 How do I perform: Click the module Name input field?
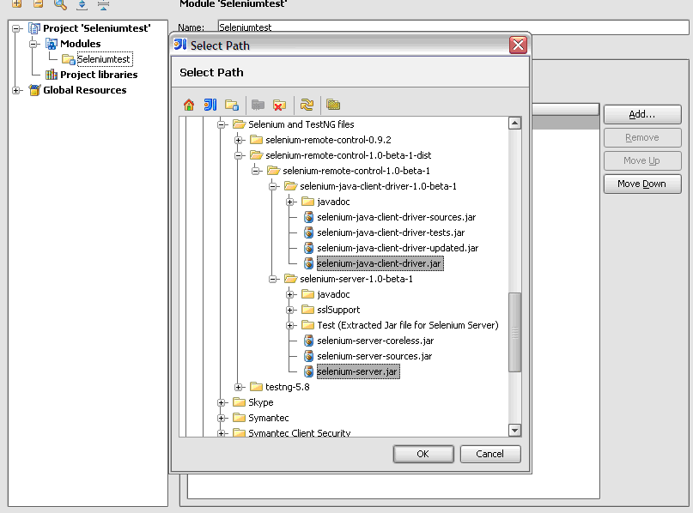453,27
